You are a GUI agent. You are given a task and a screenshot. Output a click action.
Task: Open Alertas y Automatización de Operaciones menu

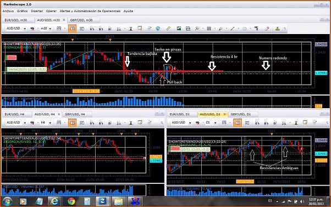pos(90,11)
